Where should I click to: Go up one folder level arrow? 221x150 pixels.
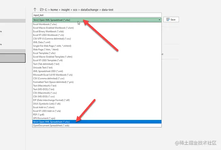pyautogui.click(x=35, y=10)
